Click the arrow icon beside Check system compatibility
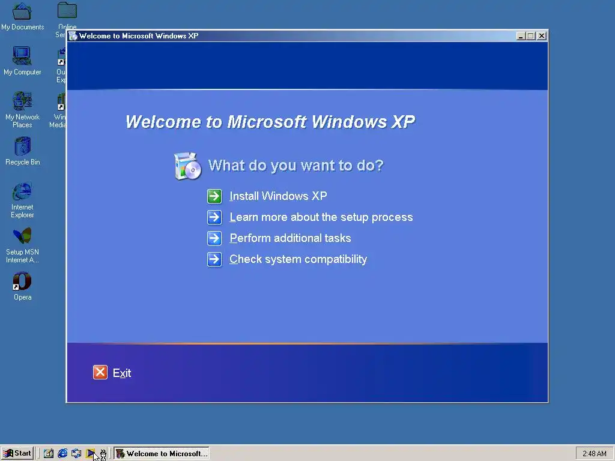Image resolution: width=615 pixels, height=461 pixels. [x=214, y=259]
